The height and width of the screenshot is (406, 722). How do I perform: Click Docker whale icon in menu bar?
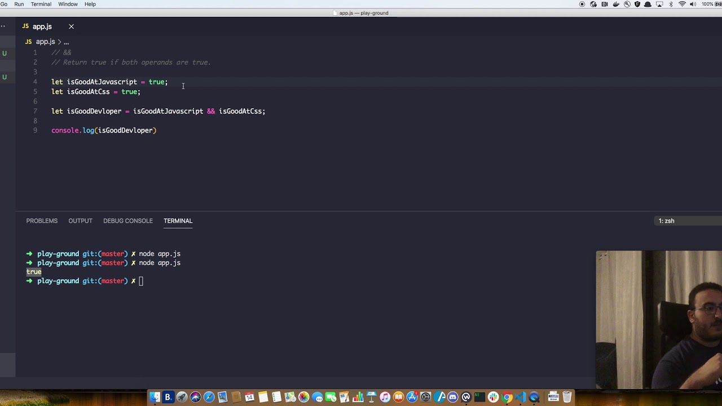pyautogui.click(x=616, y=4)
